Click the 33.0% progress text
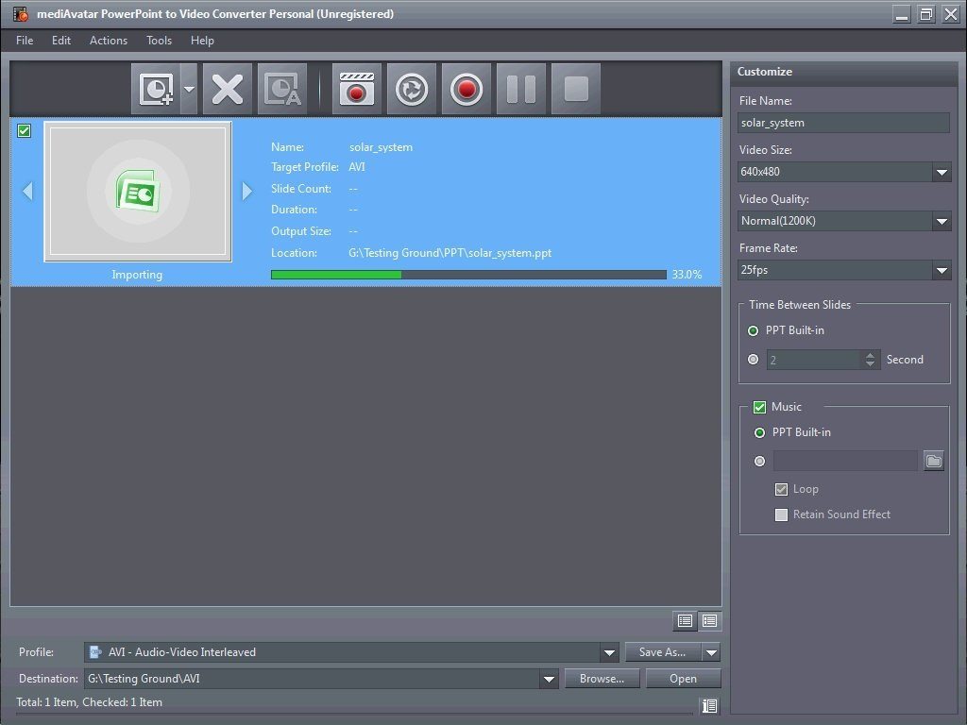 coord(687,275)
